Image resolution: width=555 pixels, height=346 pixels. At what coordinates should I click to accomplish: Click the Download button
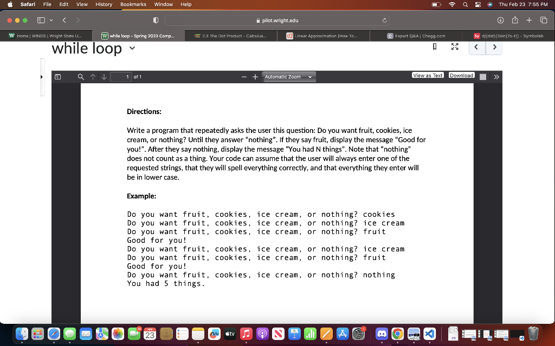pos(462,75)
